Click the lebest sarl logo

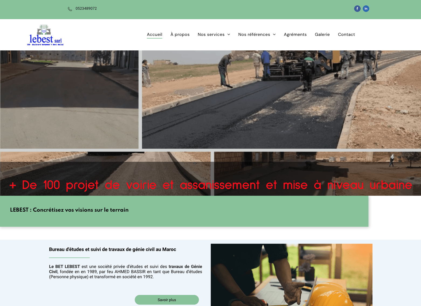(45, 35)
